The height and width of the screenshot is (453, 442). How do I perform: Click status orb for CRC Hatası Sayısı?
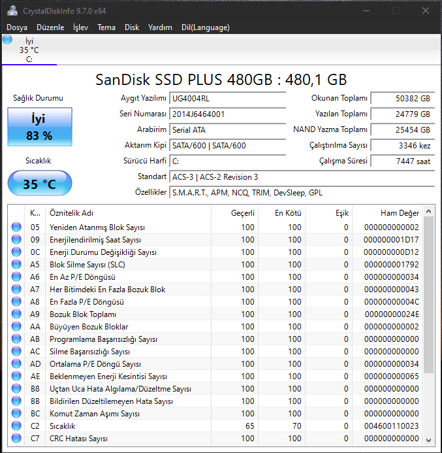tap(16, 438)
